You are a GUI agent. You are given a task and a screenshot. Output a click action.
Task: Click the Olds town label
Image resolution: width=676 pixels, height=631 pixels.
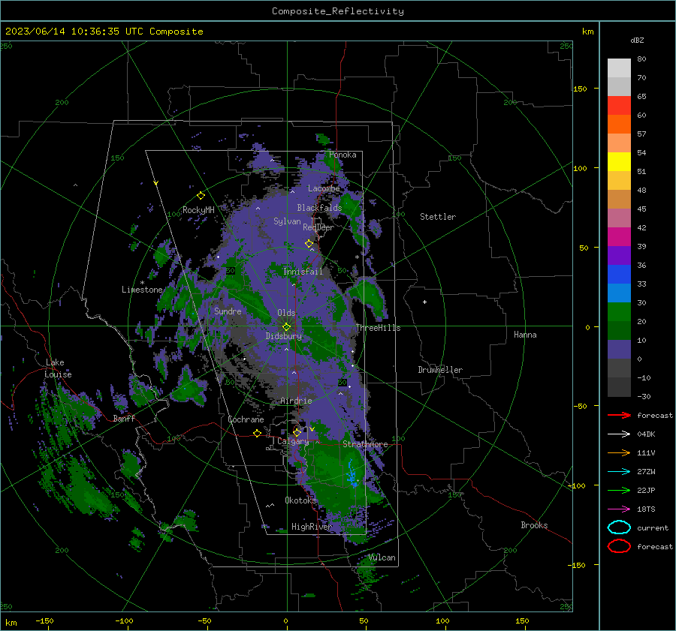(286, 313)
